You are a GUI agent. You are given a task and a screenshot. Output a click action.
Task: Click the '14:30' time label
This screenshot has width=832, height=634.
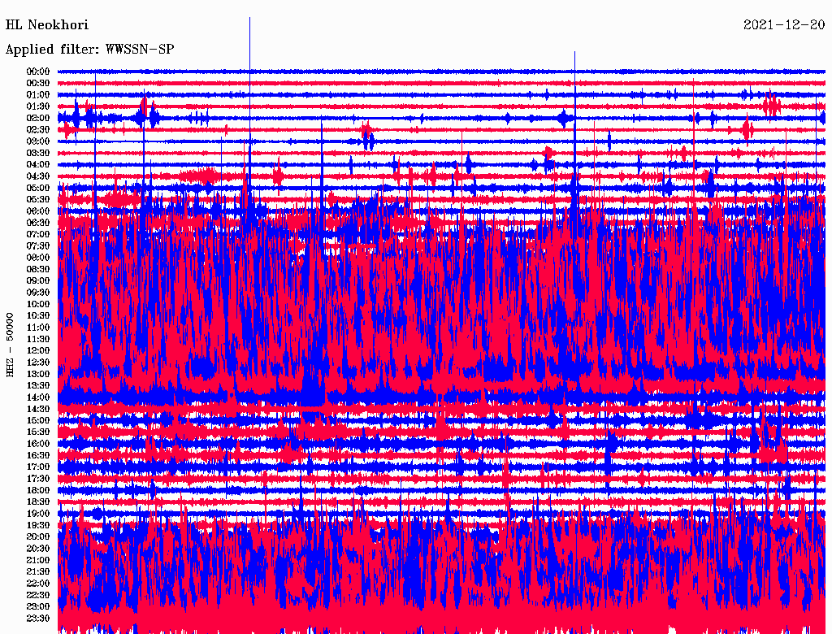(x=38, y=410)
